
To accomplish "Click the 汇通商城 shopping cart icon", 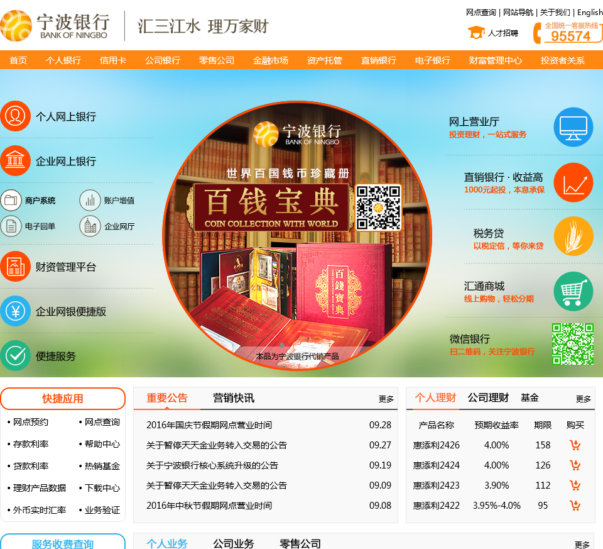I will pyautogui.click(x=573, y=291).
